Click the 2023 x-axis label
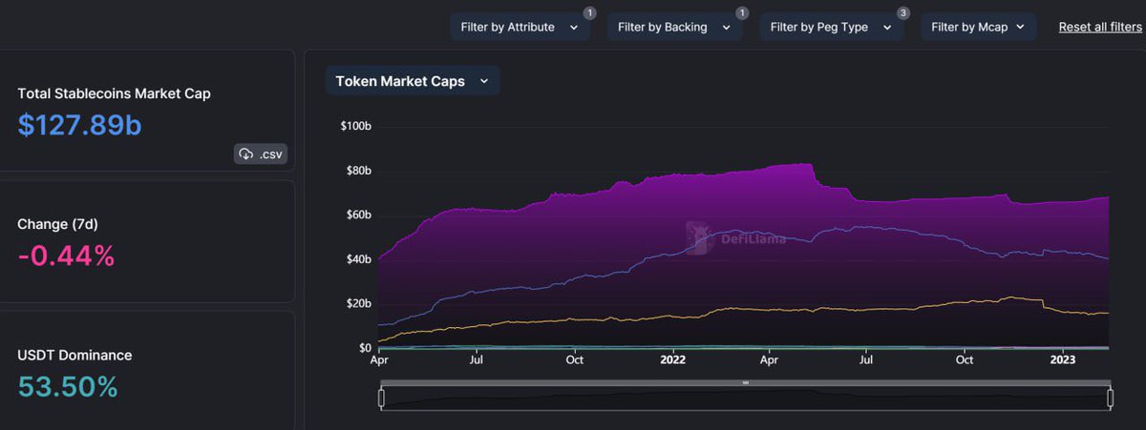Screen dimensions: 1146x430 pos(1063,360)
